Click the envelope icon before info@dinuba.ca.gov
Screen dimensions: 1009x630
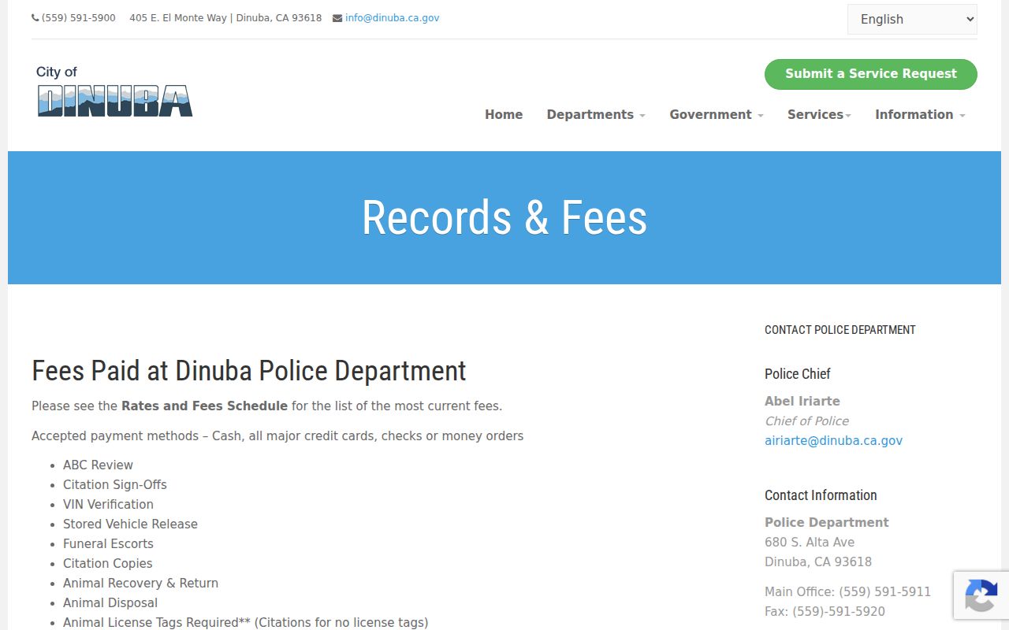pos(337,18)
